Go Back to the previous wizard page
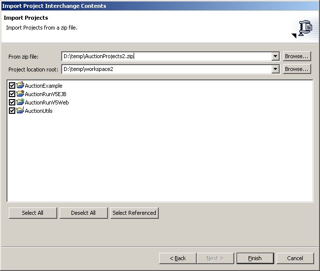 178,258
